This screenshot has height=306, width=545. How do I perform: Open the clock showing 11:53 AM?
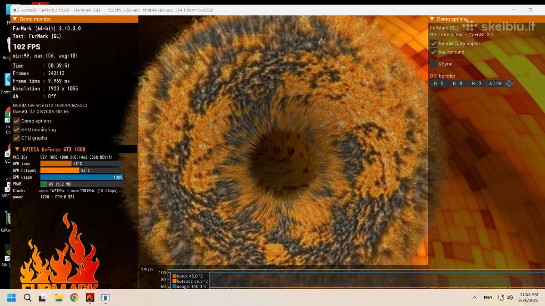click(529, 297)
